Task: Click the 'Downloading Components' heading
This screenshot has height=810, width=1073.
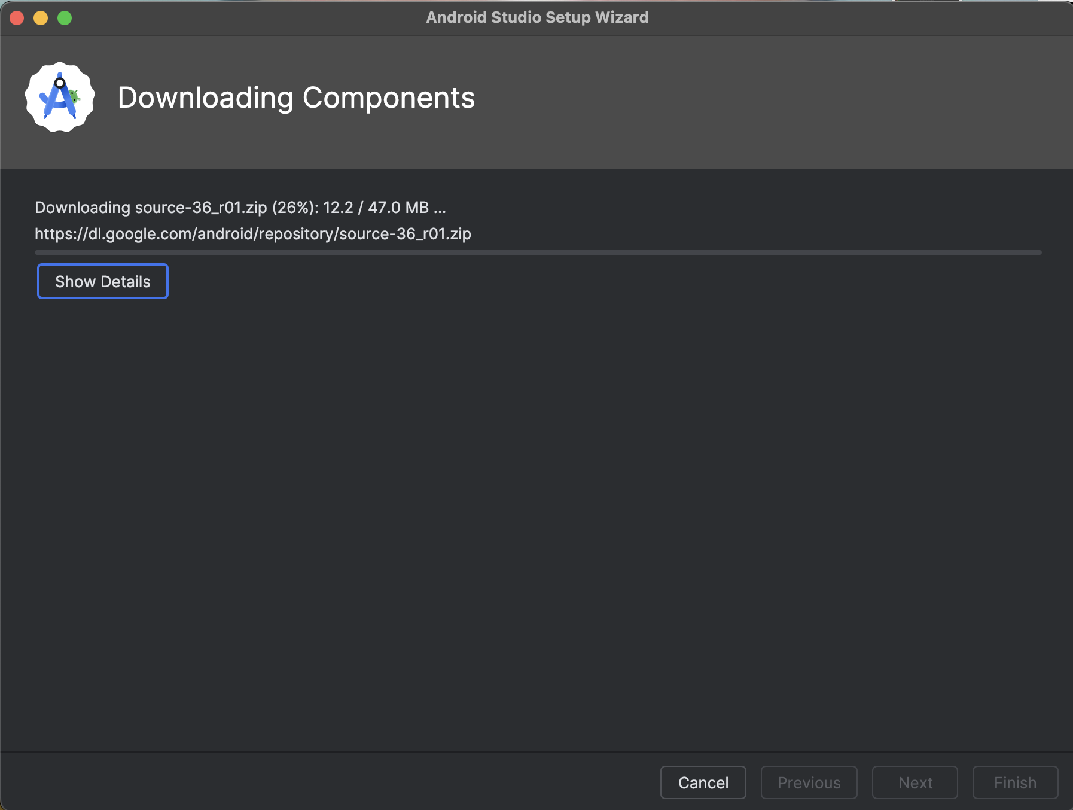Action: 296,98
